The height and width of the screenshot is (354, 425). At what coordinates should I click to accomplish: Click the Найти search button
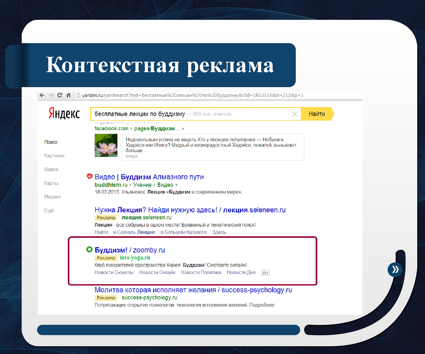tap(317, 114)
